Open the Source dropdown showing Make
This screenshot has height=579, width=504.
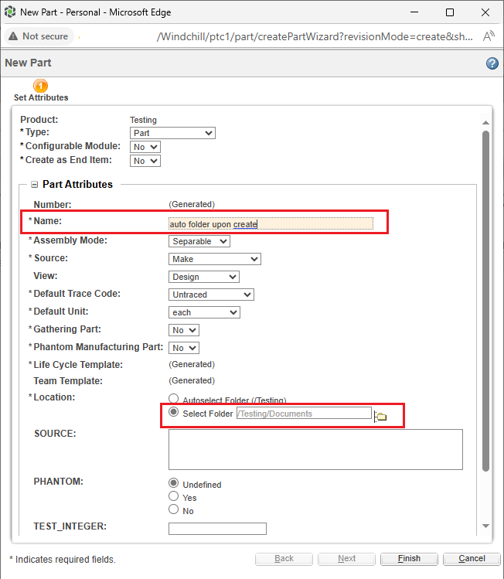coord(215,259)
